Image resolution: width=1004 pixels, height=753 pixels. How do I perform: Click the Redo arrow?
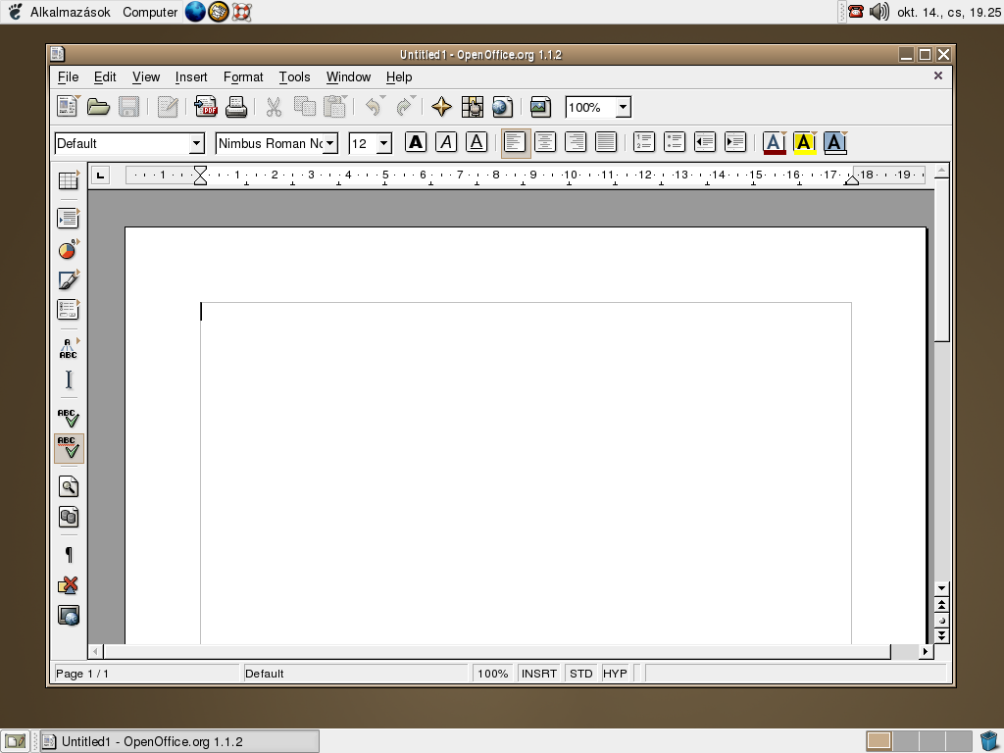(x=405, y=106)
